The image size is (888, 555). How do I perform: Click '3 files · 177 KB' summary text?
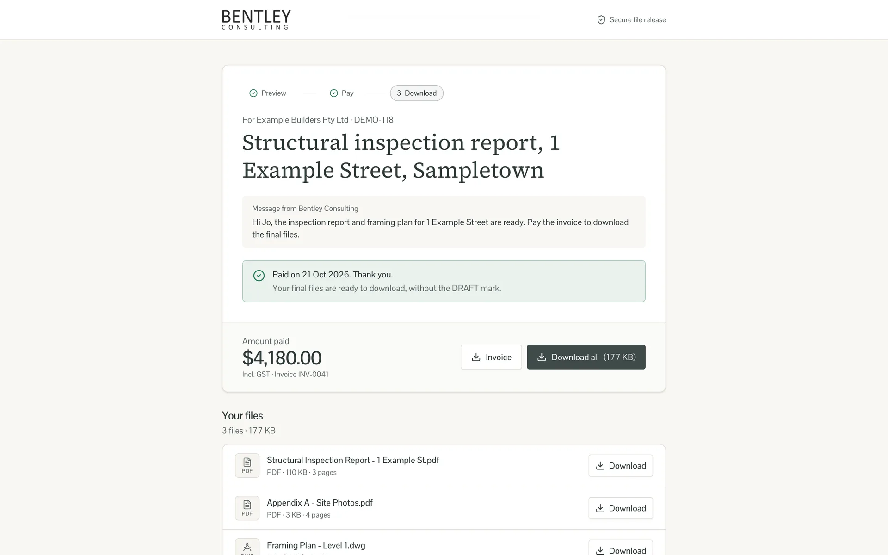tap(249, 431)
